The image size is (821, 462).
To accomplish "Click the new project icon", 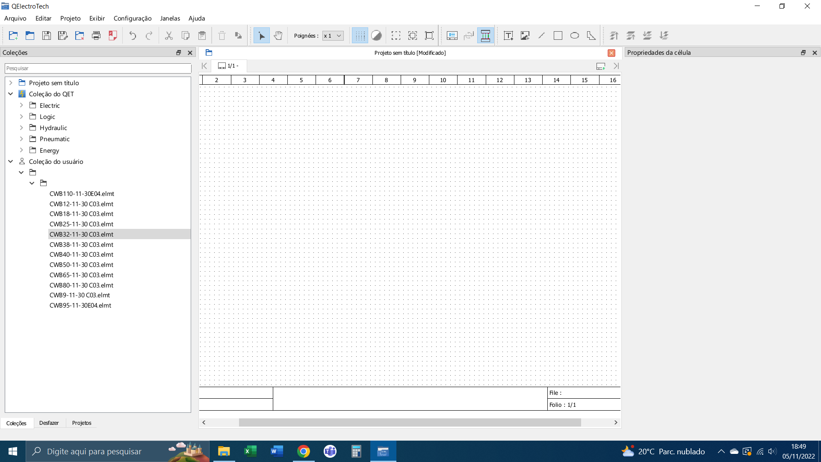I will click(13, 36).
